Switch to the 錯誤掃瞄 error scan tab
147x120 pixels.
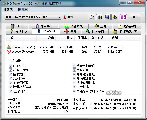point(95,31)
